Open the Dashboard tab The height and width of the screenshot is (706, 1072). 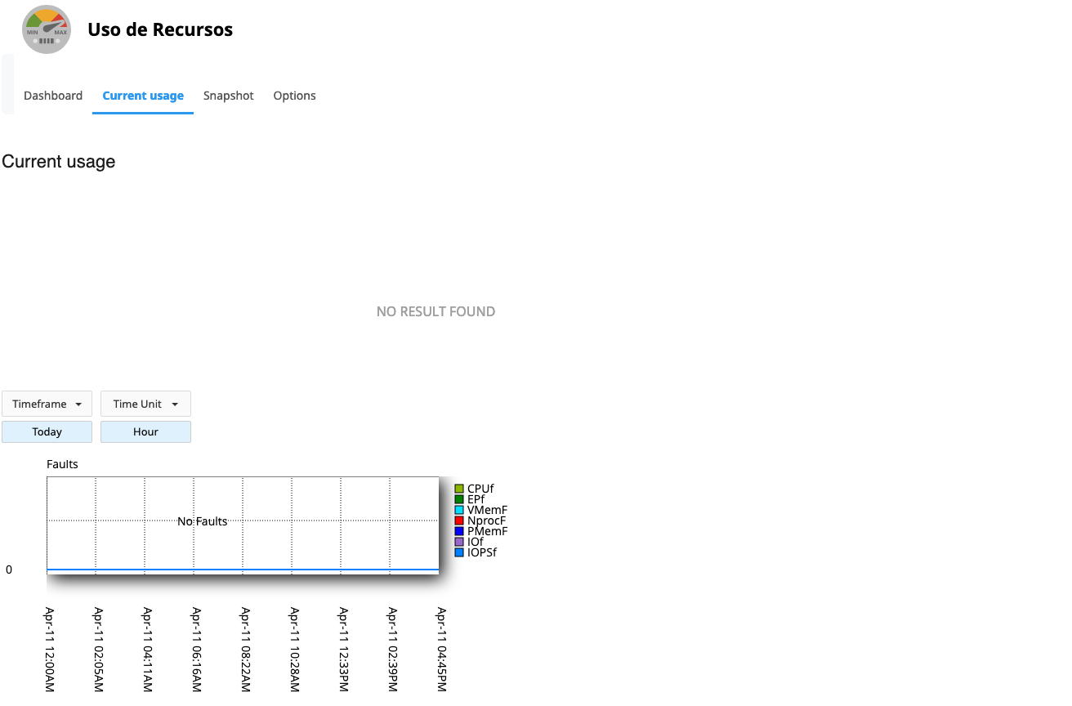point(53,96)
